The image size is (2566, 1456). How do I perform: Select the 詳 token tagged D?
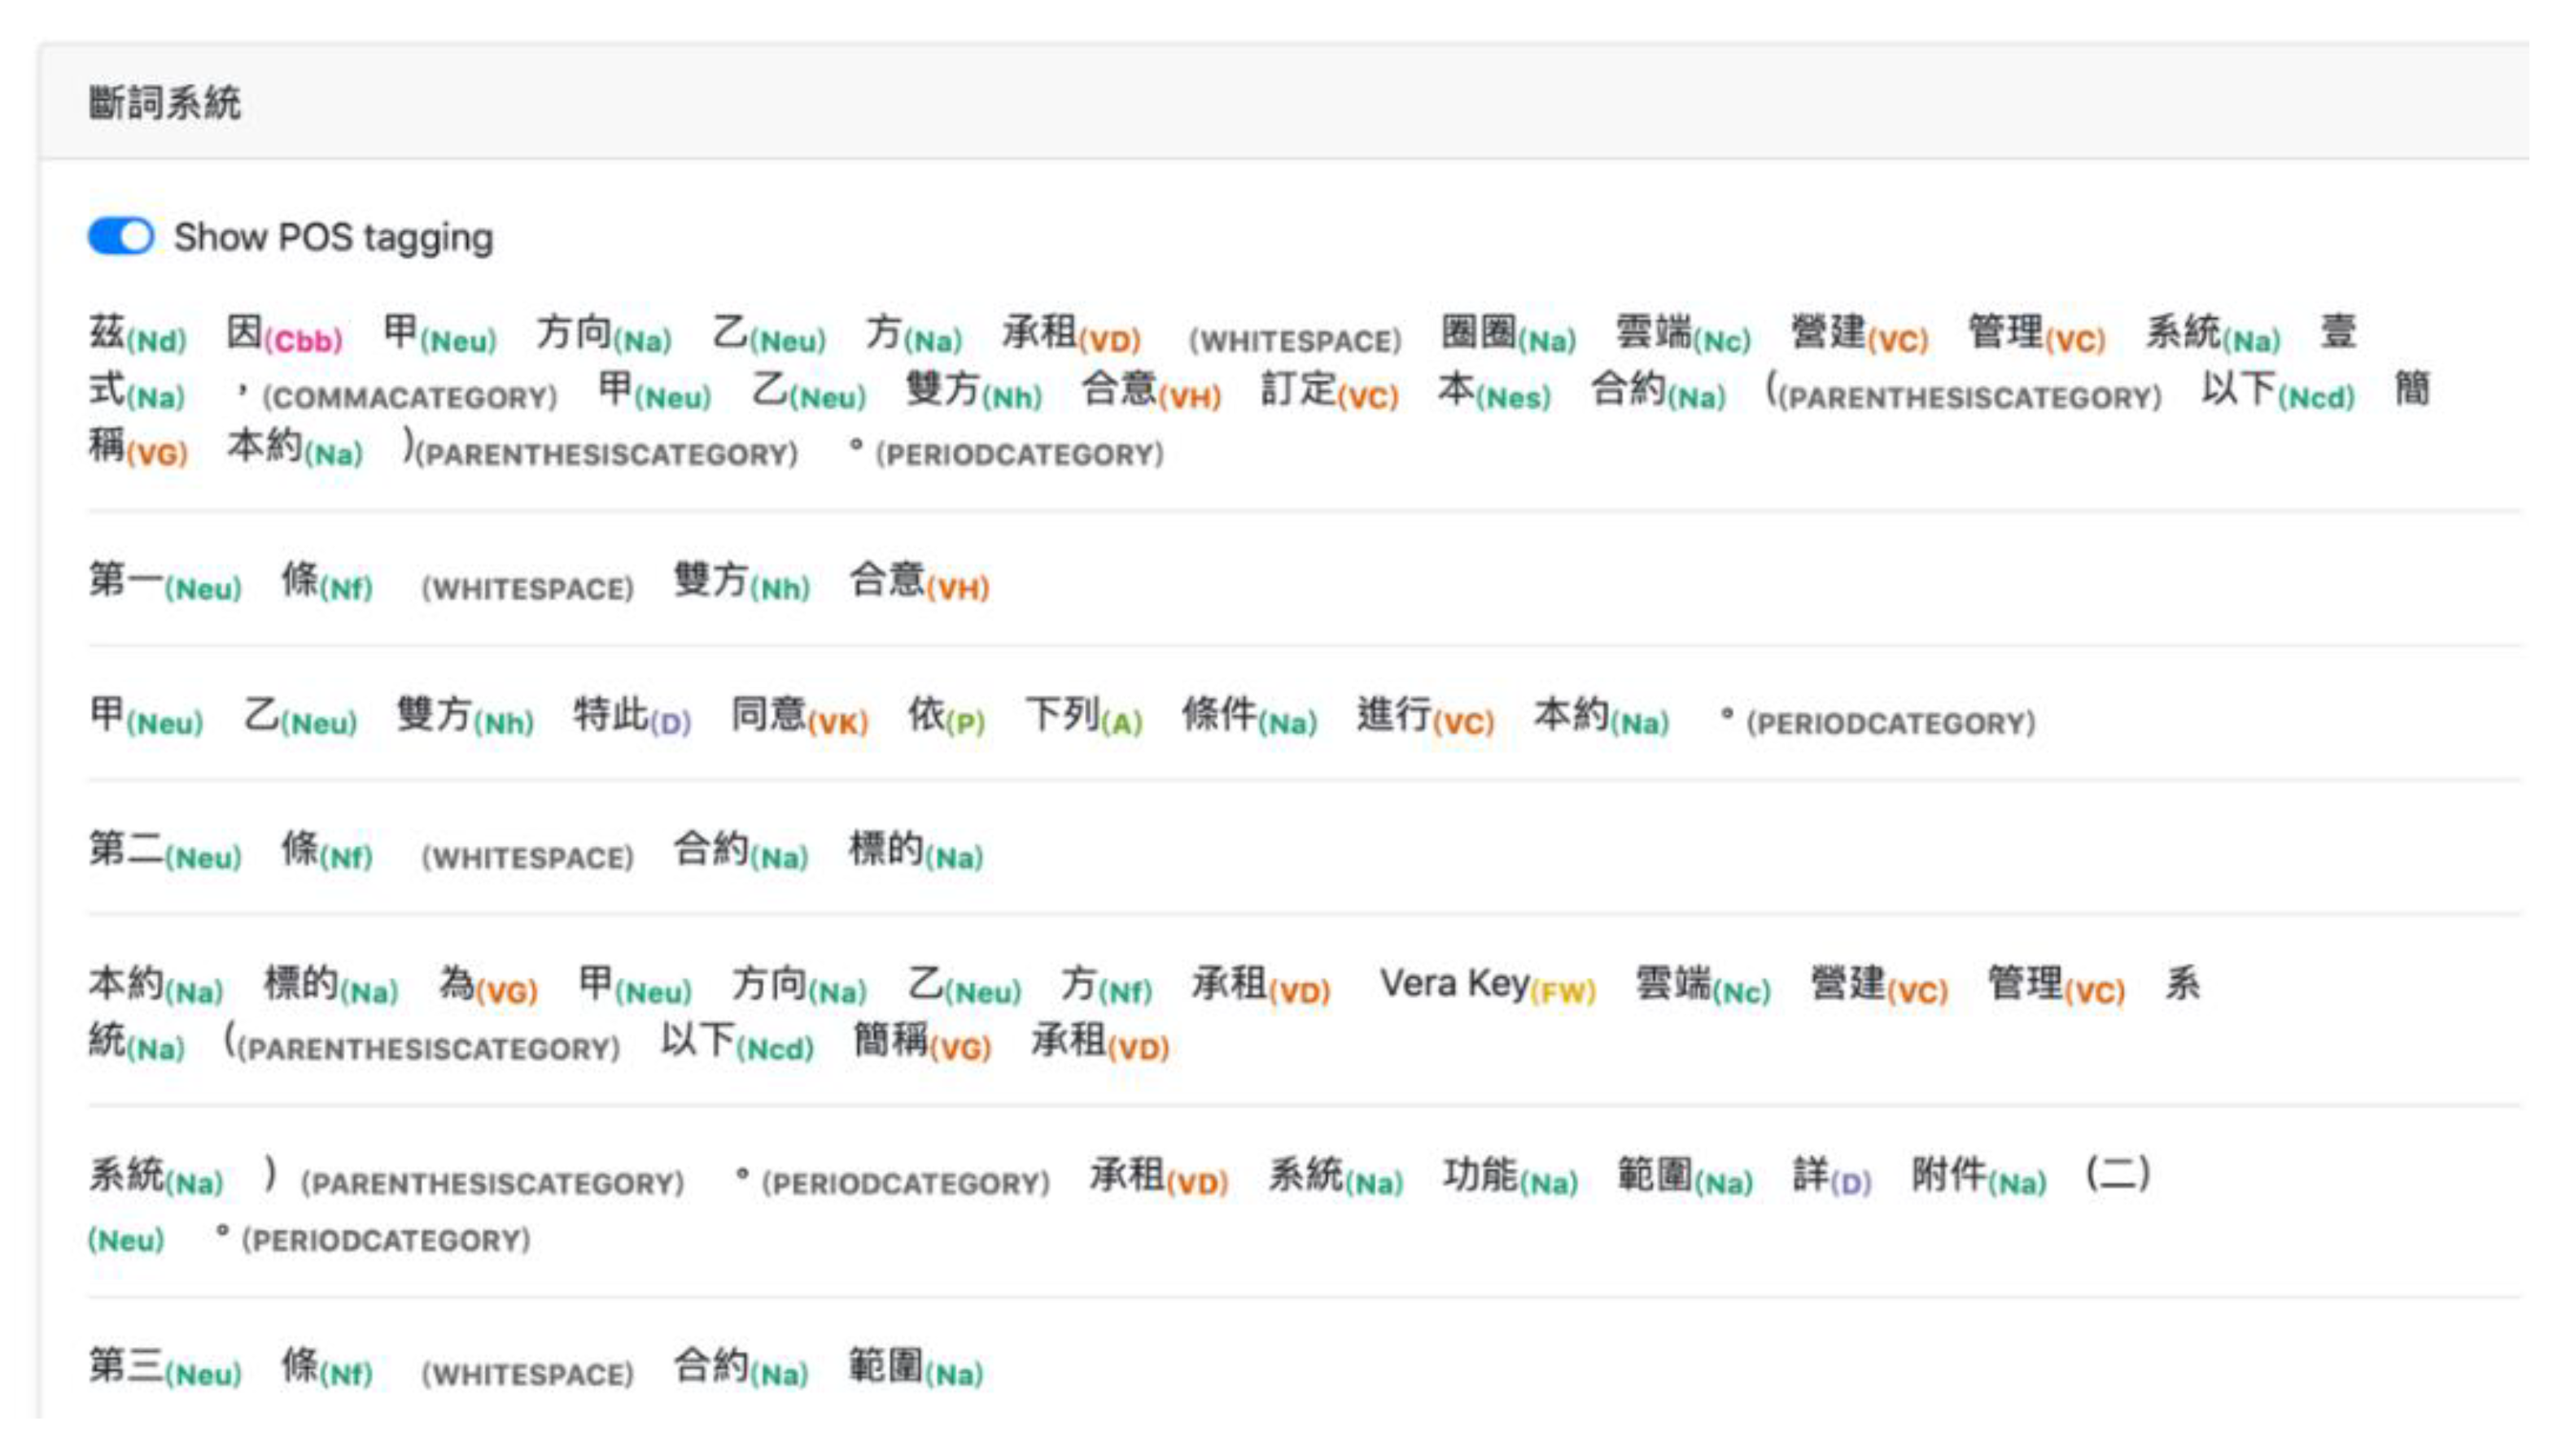1831,1177
